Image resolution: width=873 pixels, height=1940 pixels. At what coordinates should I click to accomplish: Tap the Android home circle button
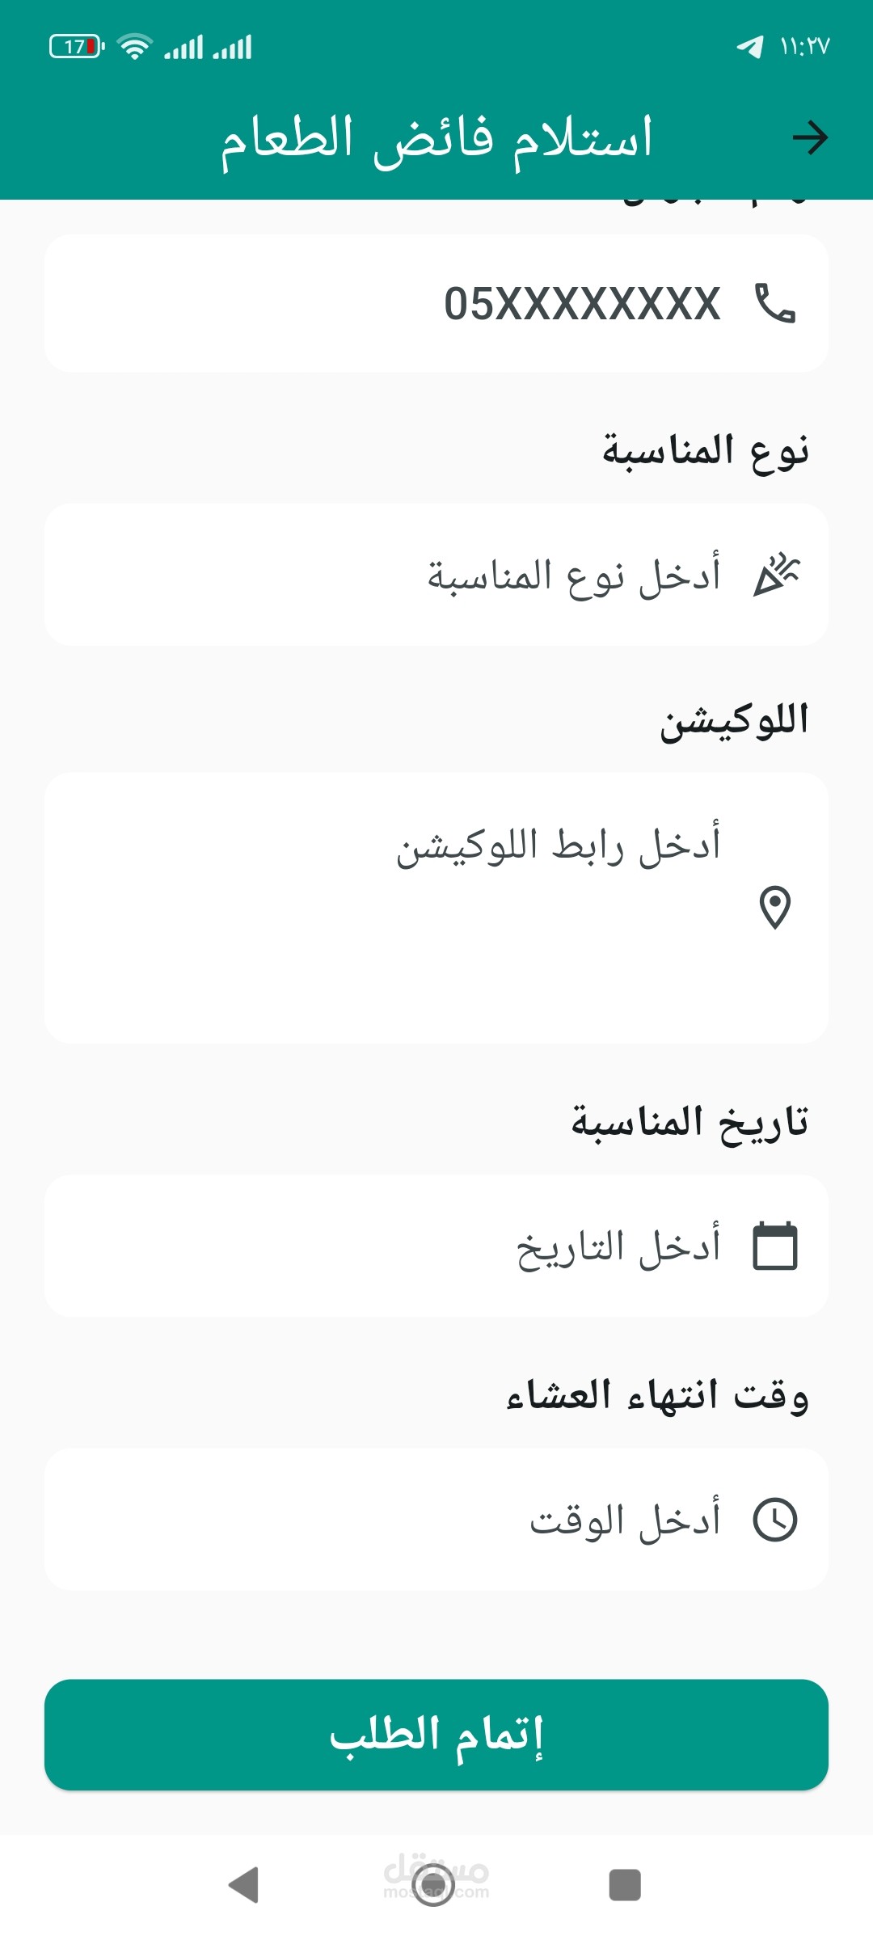(x=433, y=1885)
